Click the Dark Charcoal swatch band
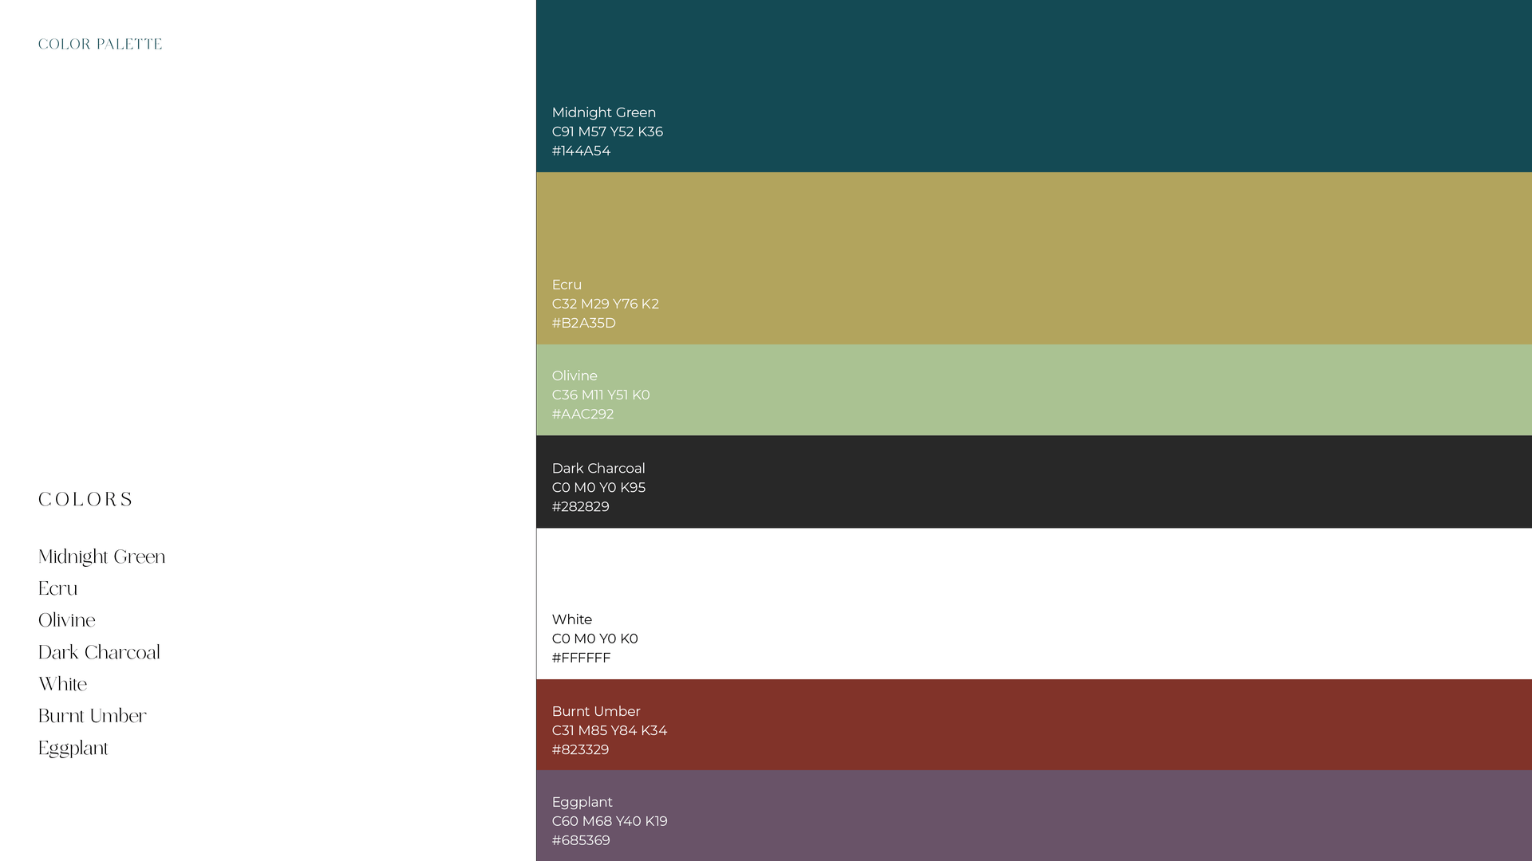Screen dimensions: 1532x861 pyautogui.click(x=1033, y=482)
